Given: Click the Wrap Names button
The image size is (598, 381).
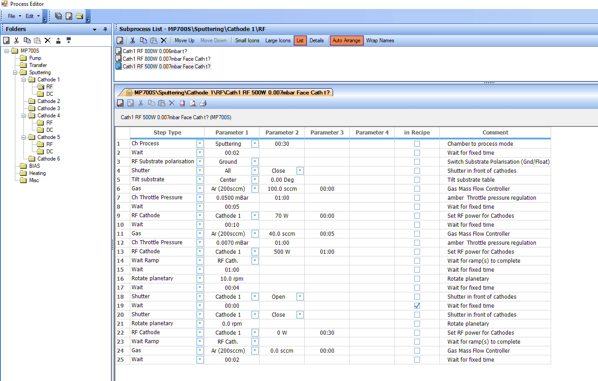Looking at the screenshot, I should 379,40.
